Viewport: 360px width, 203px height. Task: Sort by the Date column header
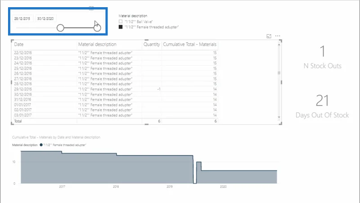click(x=19, y=44)
